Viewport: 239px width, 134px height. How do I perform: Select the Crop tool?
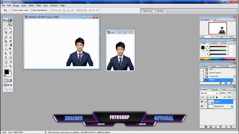pyautogui.click(x=6, y=32)
